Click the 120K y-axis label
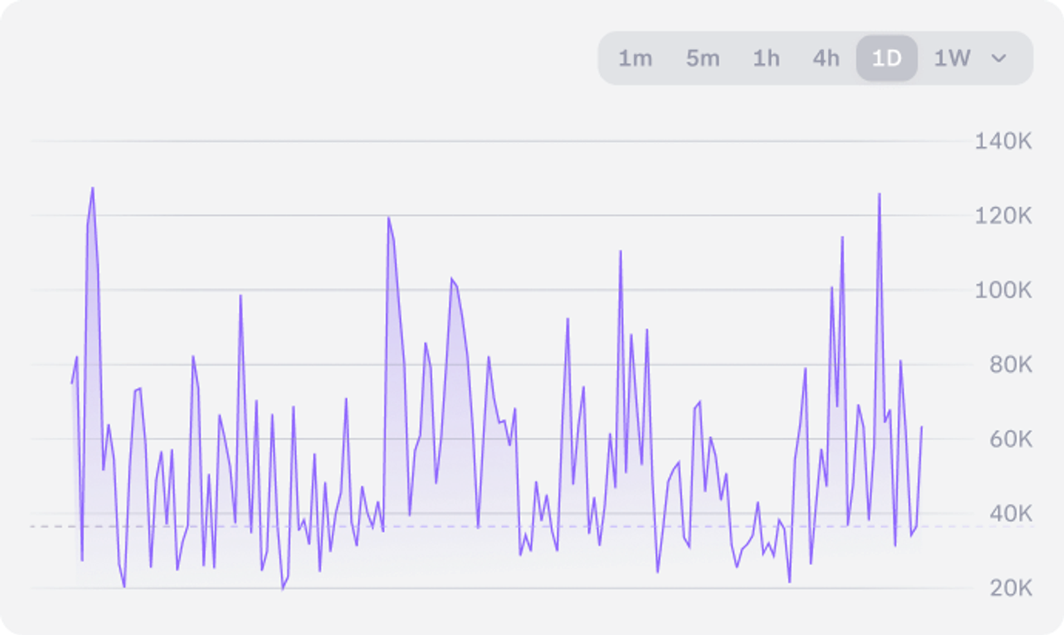1064x635 pixels. pos(1003,216)
